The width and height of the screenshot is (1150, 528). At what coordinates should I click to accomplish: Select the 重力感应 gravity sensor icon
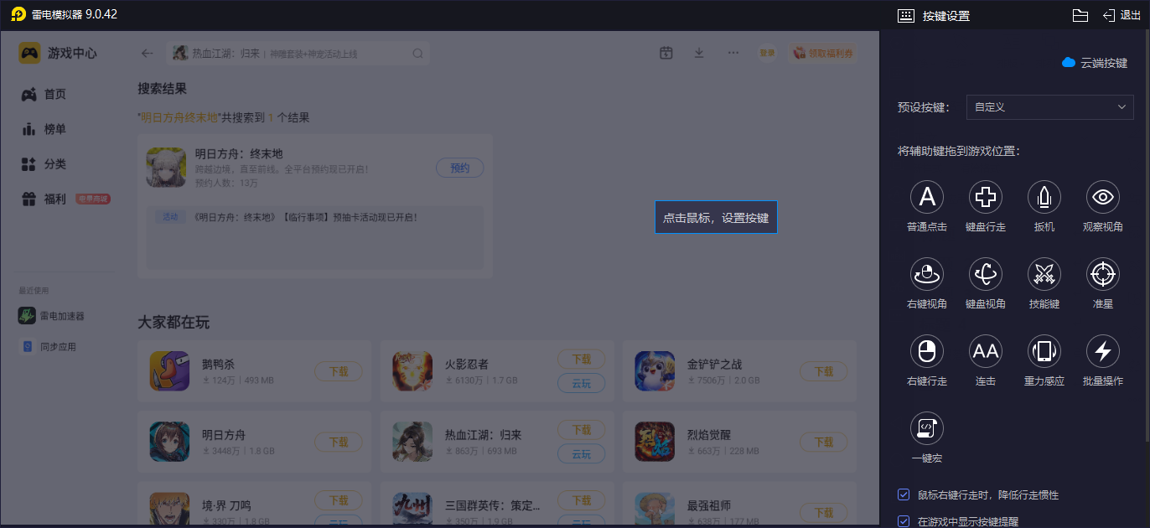(1044, 351)
